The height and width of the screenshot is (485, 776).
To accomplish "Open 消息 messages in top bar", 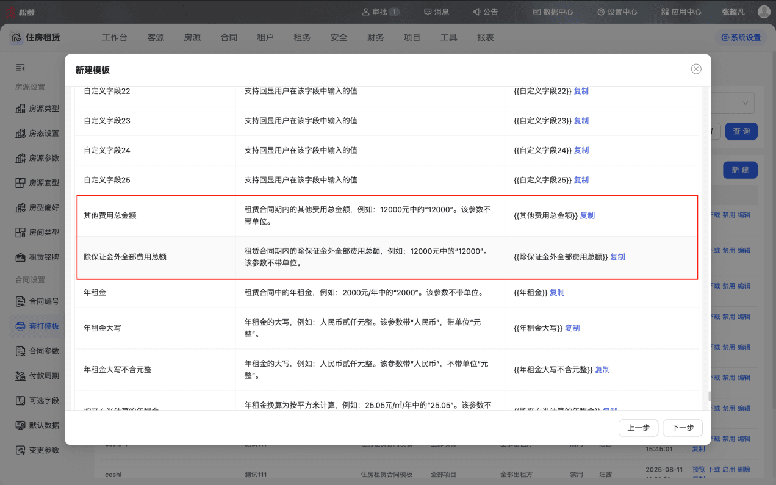I will click(x=437, y=12).
